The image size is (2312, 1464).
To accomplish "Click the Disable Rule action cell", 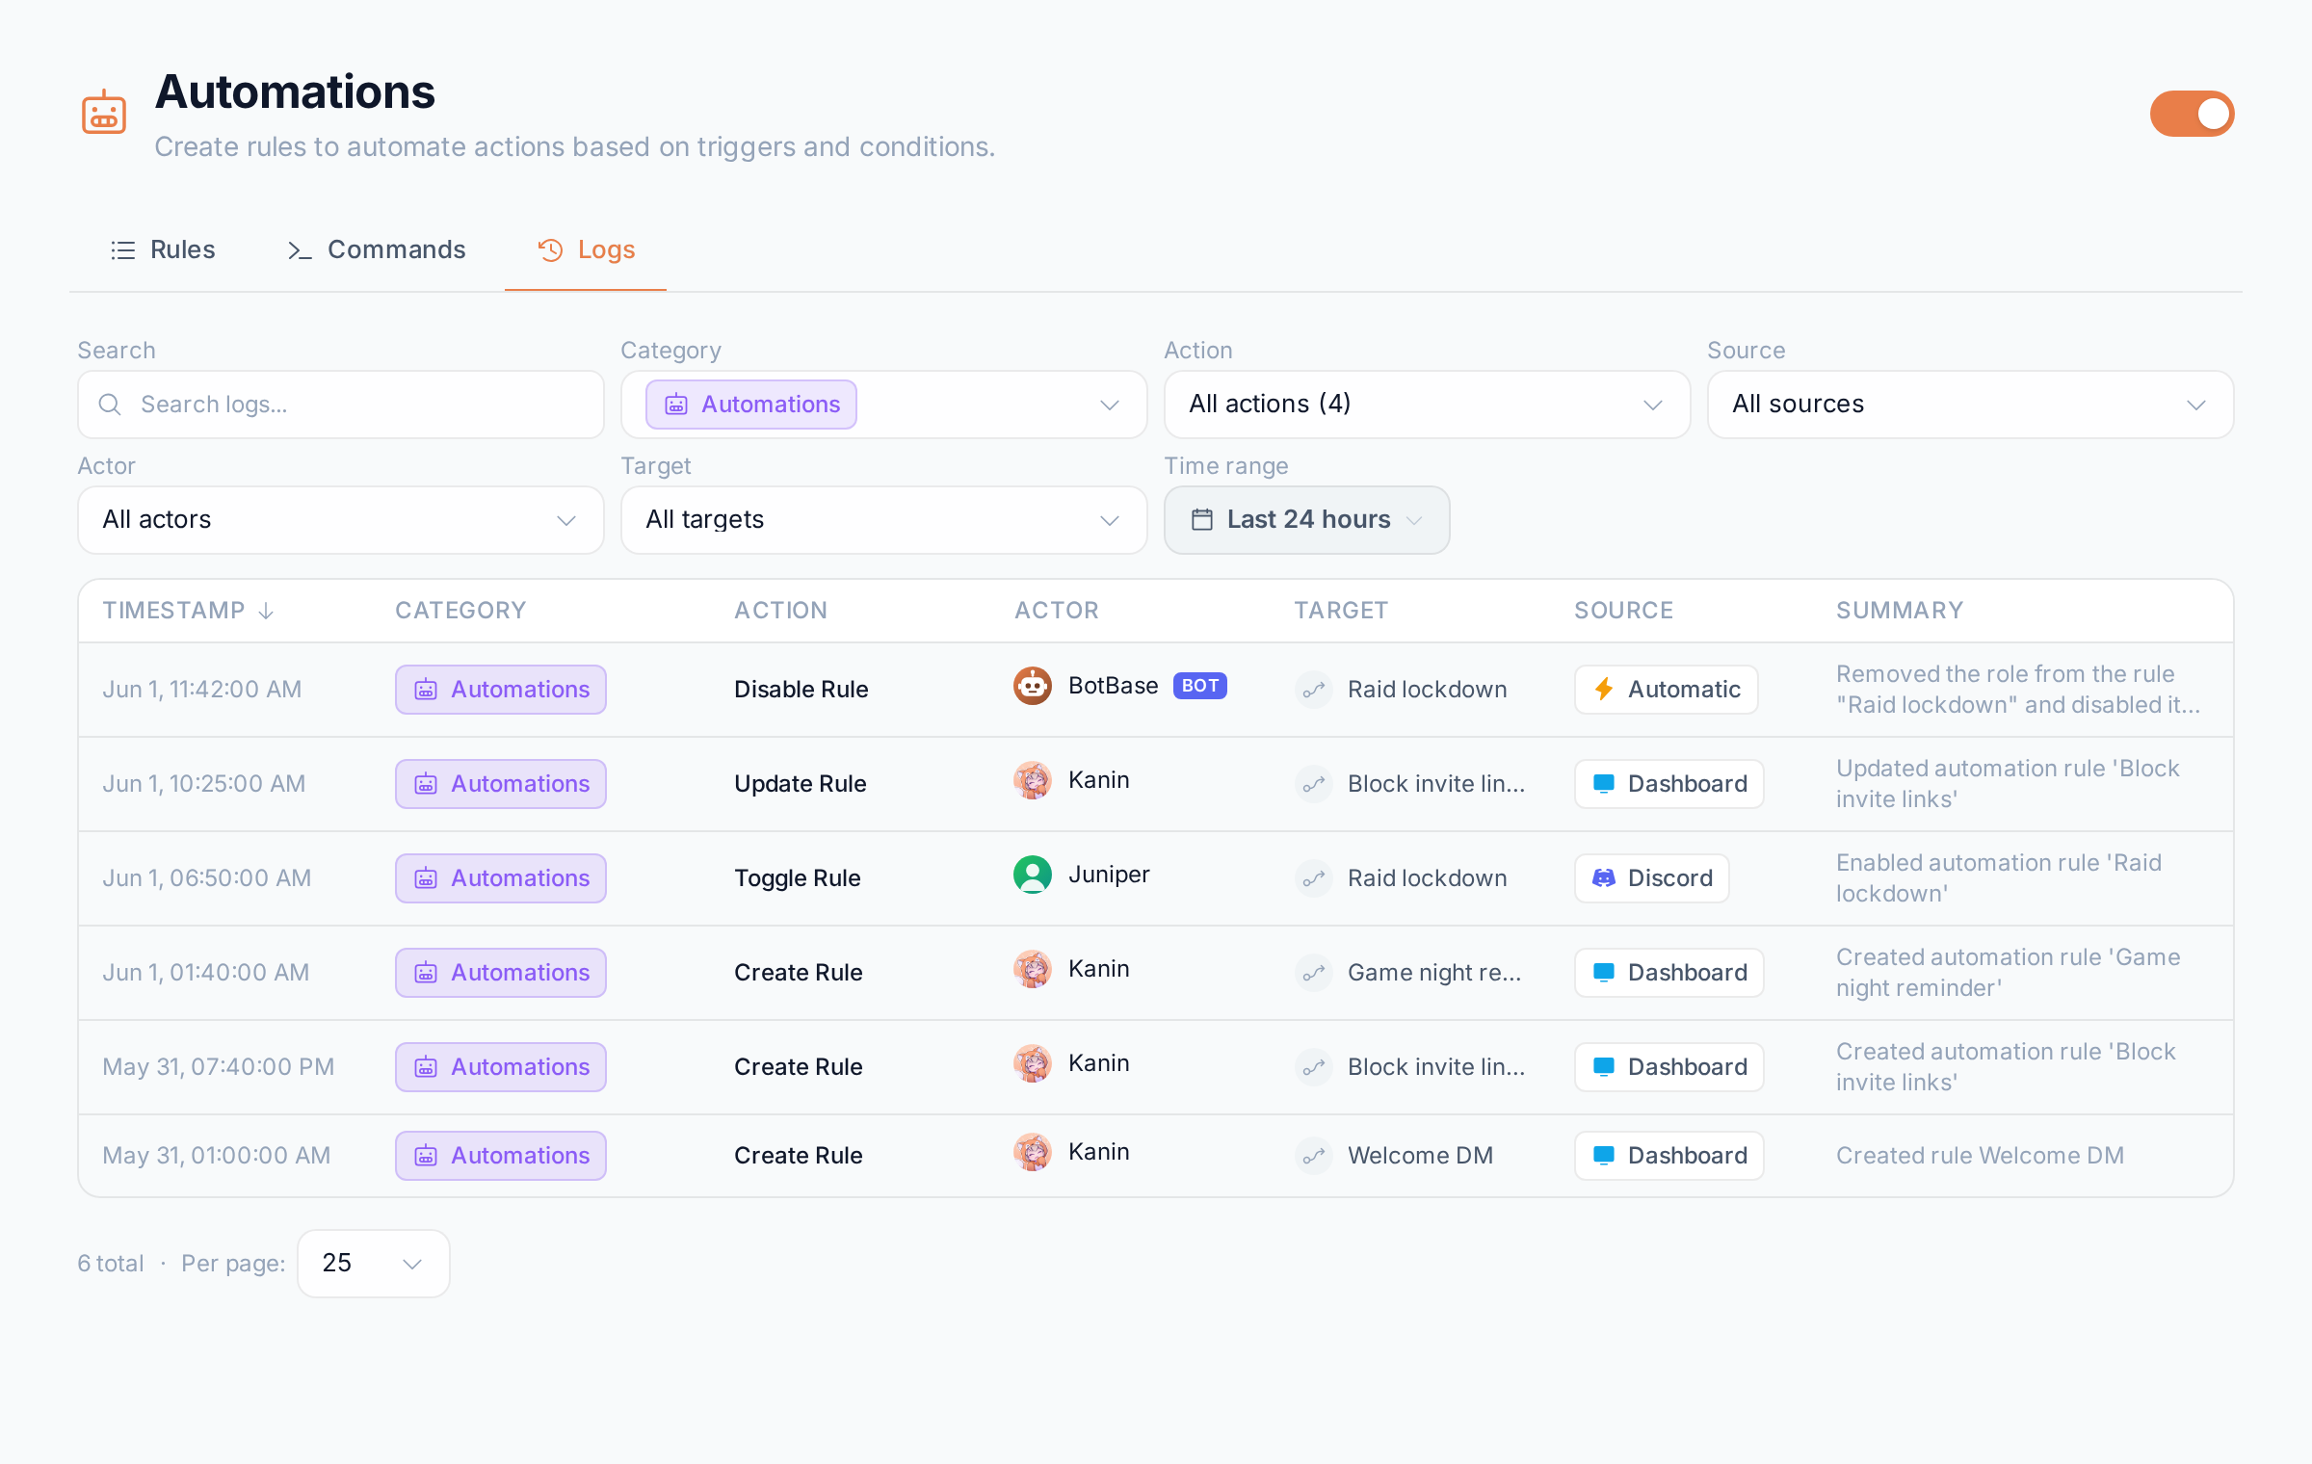I will pyautogui.click(x=801, y=690).
